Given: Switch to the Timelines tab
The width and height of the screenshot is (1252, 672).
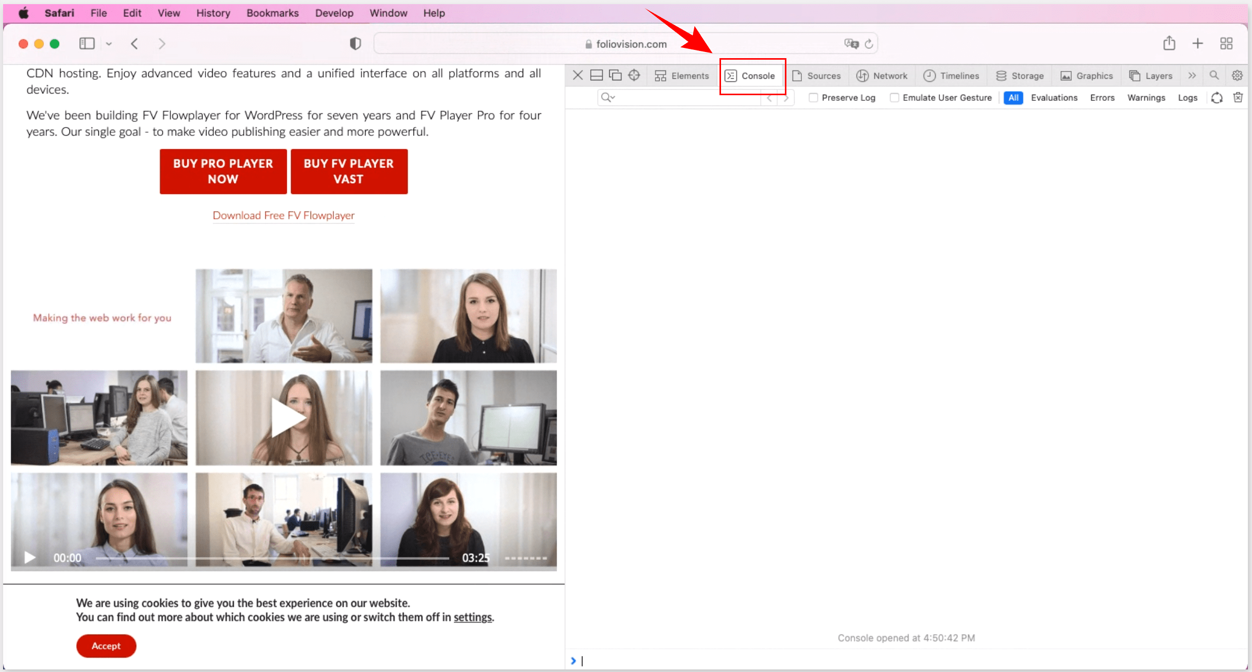Looking at the screenshot, I should point(951,76).
